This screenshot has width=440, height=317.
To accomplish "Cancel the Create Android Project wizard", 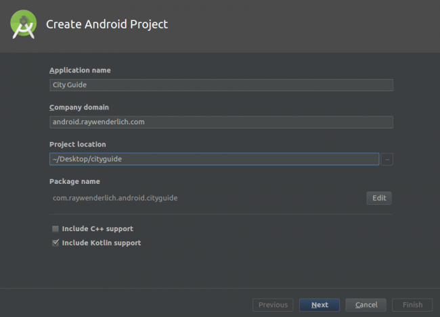I will (366, 305).
